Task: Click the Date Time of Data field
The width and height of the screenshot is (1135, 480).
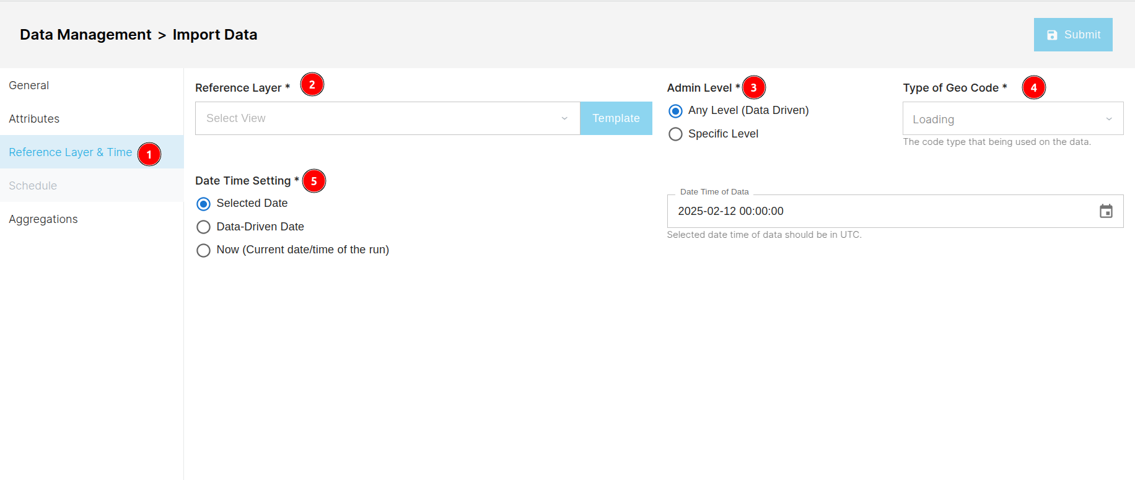Action: [895, 211]
